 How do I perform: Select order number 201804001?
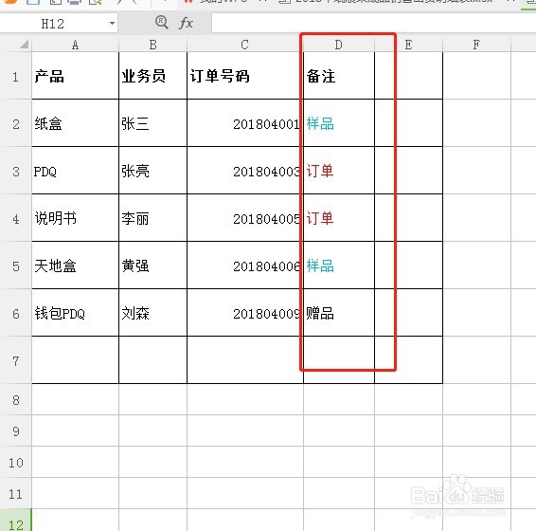pyautogui.click(x=245, y=123)
